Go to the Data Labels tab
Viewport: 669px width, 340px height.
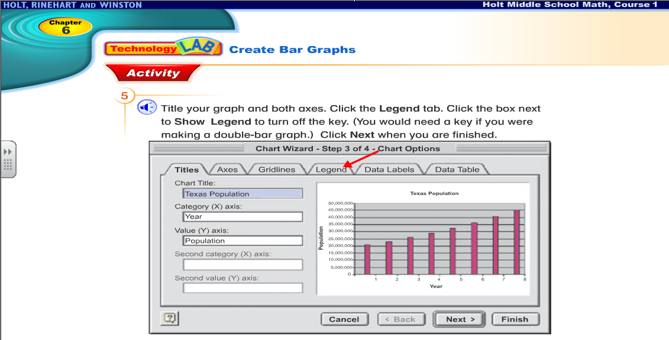coord(389,169)
